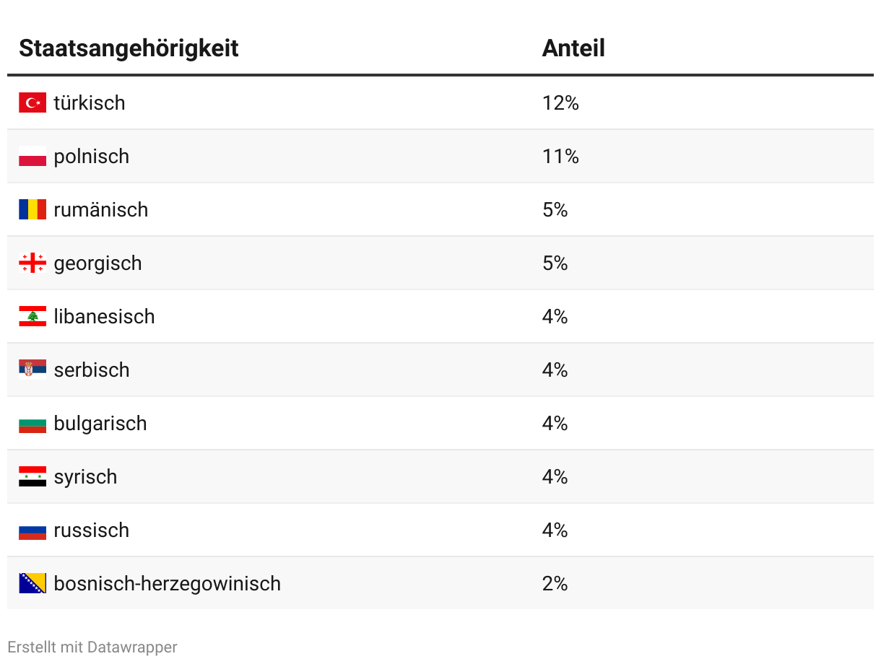The height and width of the screenshot is (664, 881).
Task: Open the Datawrapper credit link
Action: click(x=132, y=647)
